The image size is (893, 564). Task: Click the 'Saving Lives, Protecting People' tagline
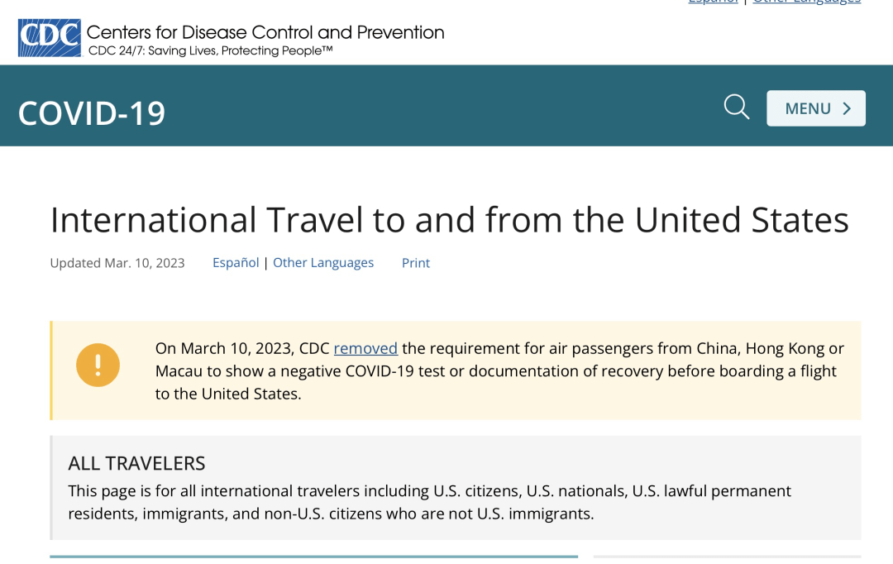click(211, 51)
